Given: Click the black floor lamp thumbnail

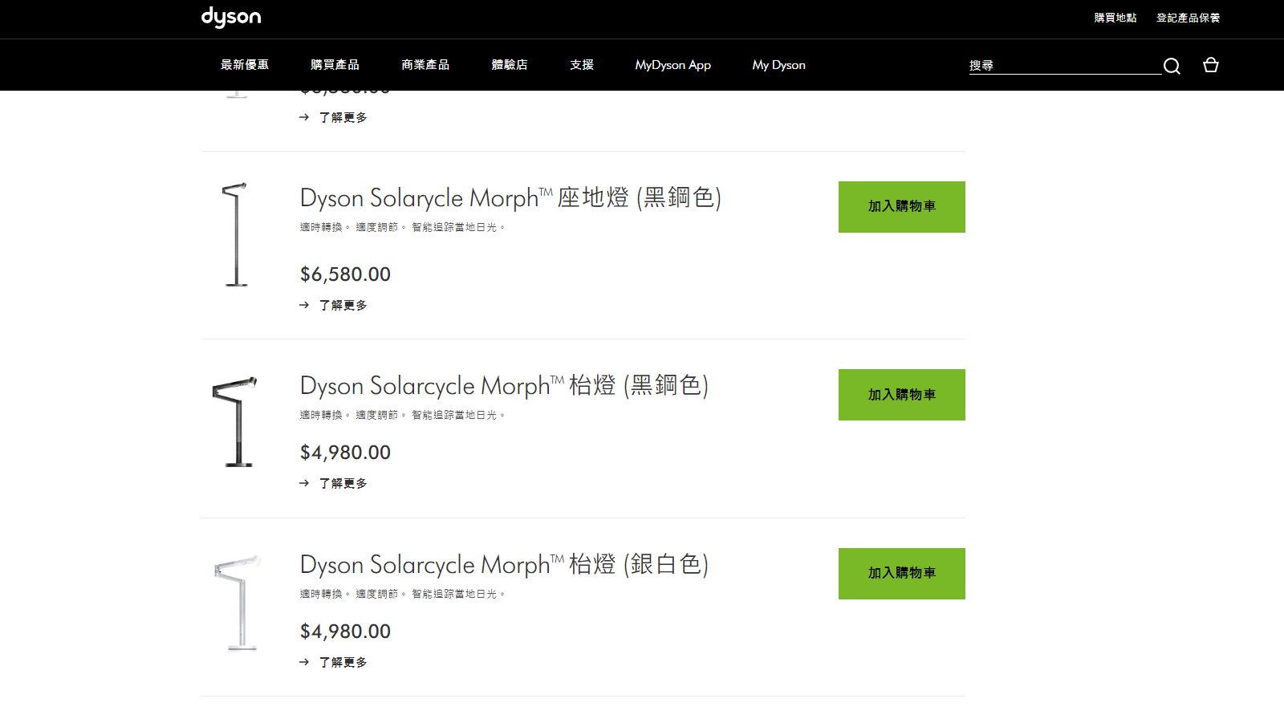Looking at the screenshot, I should tap(235, 234).
